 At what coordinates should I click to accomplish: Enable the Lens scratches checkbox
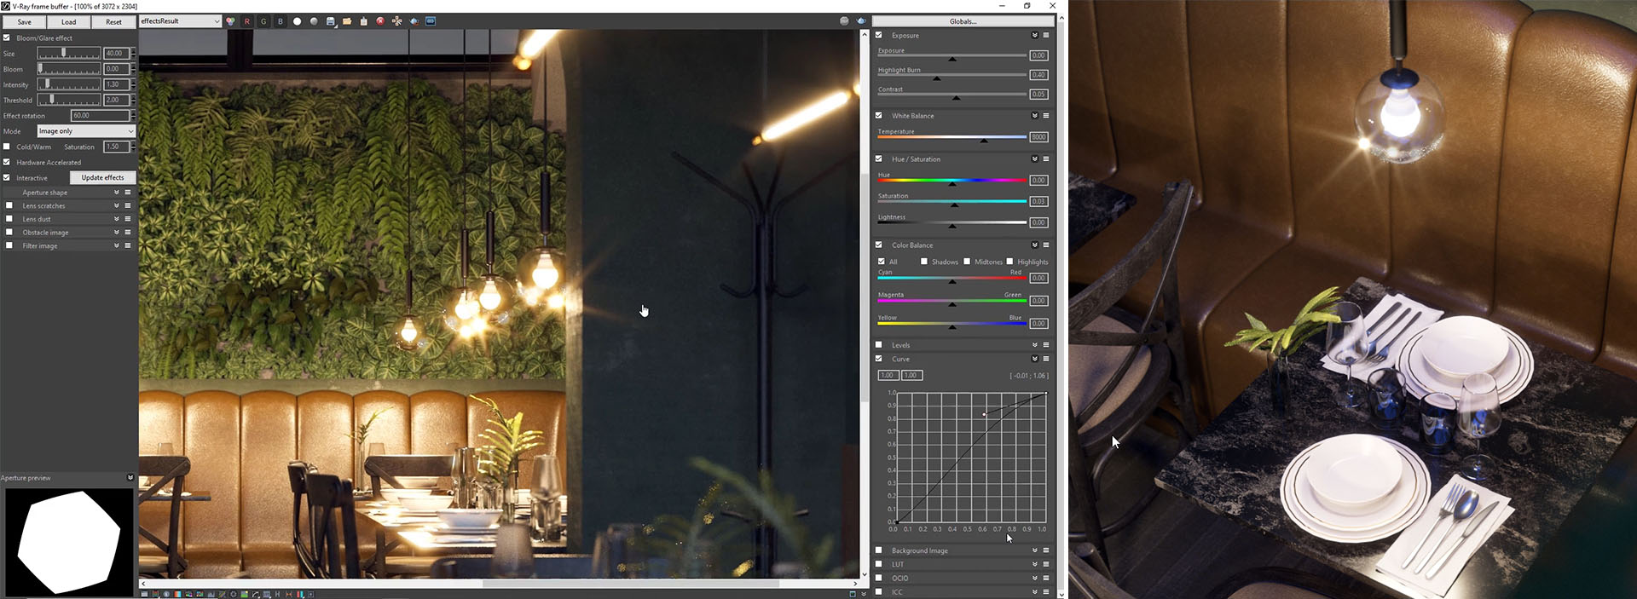coord(9,206)
